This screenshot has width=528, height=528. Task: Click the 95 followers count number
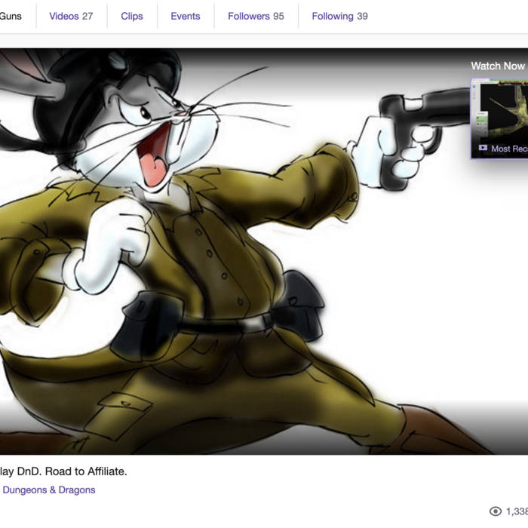click(278, 16)
